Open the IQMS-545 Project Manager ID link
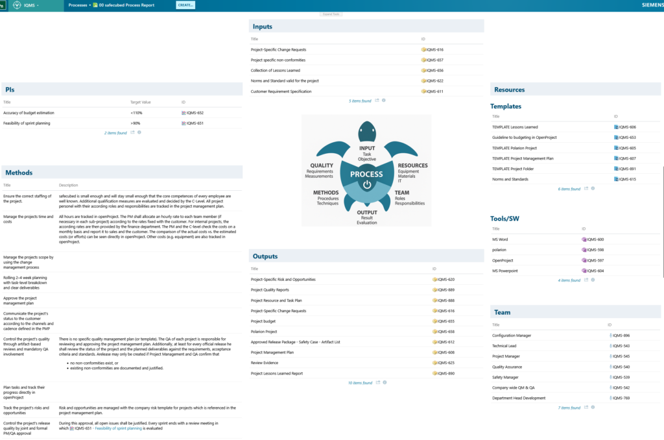Image resolution: width=664 pixels, height=440 pixels. [x=621, y=356]
